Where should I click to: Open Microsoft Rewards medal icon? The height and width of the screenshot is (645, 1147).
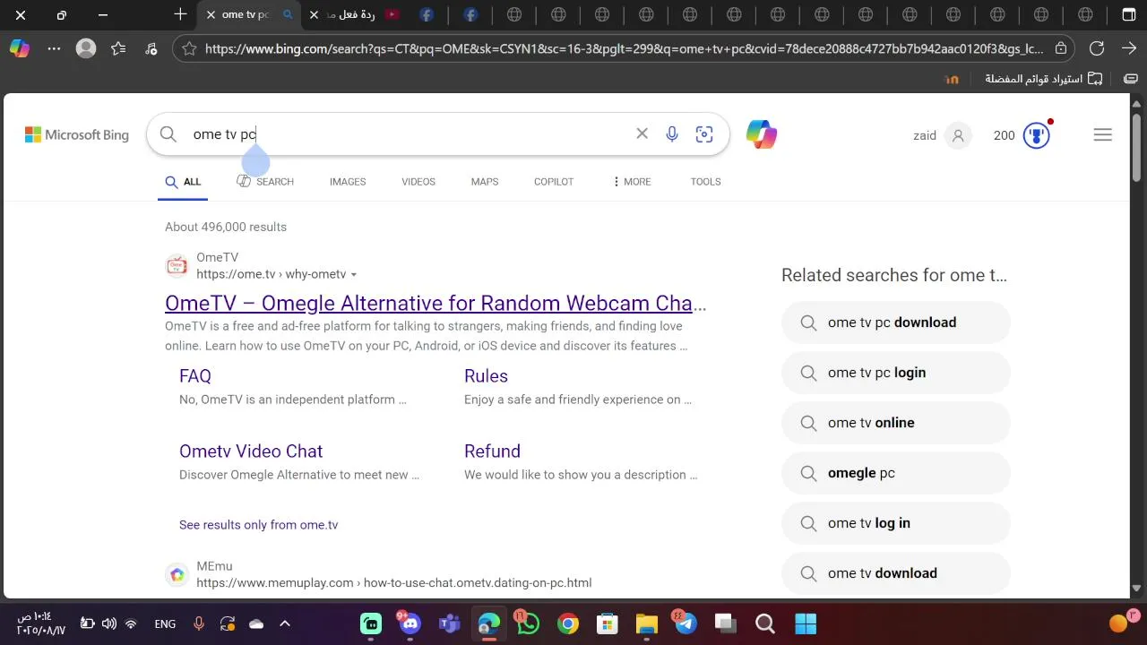[1036, 135]
